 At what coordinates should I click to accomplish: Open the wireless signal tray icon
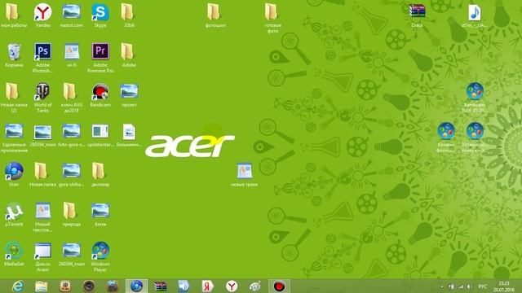click(x=460, y=286)
